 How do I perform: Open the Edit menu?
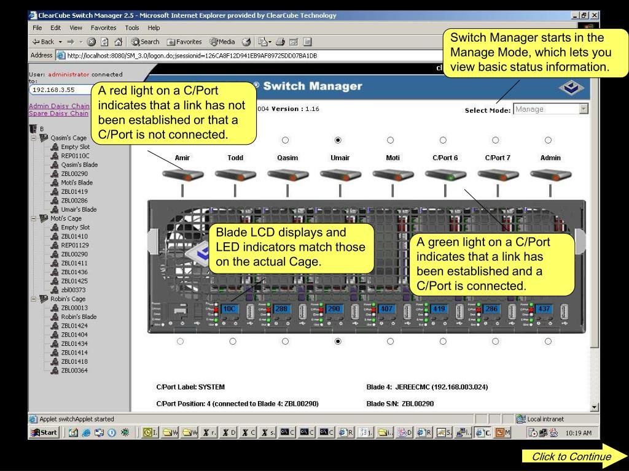(x=56, y=28)
